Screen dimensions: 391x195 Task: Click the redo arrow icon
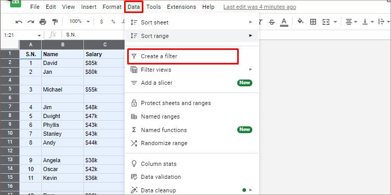click(31, 22)
